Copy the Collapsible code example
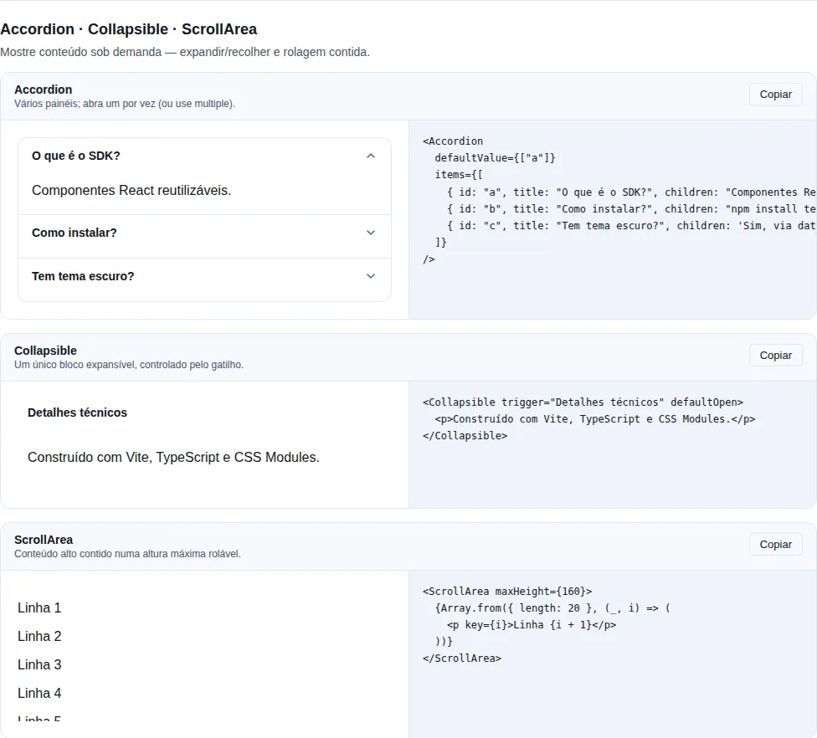Image resolution: width=817 pixels, height=738 pixels. [x=775, y=356]
